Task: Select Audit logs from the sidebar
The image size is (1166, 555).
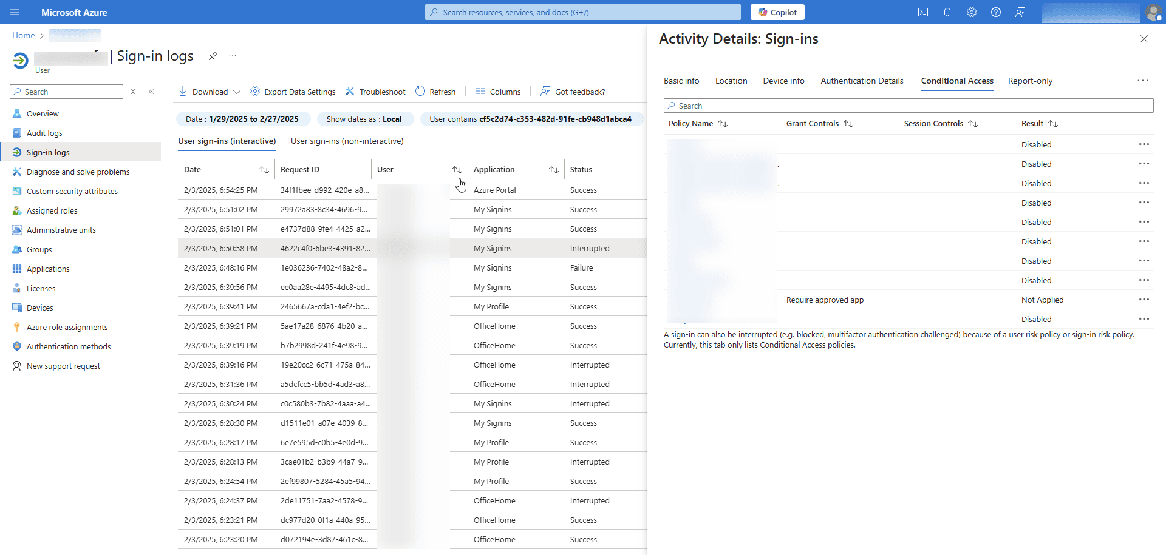Action: coord(44,133)
